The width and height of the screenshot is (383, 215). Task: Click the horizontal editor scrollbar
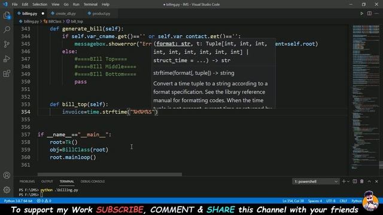(110, 174)
